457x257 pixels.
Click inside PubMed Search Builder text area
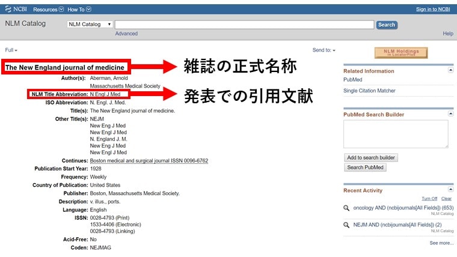(396, 134)
